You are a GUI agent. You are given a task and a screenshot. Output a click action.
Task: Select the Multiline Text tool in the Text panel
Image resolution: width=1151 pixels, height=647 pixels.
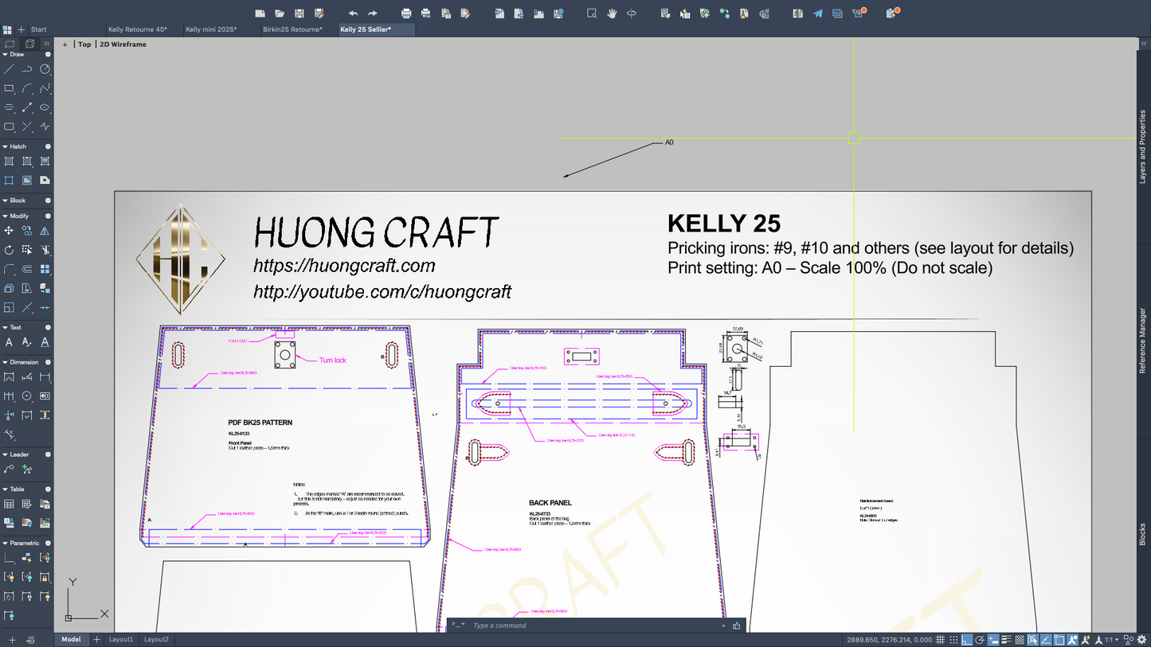pyautogui.click(x=10, y=342)
